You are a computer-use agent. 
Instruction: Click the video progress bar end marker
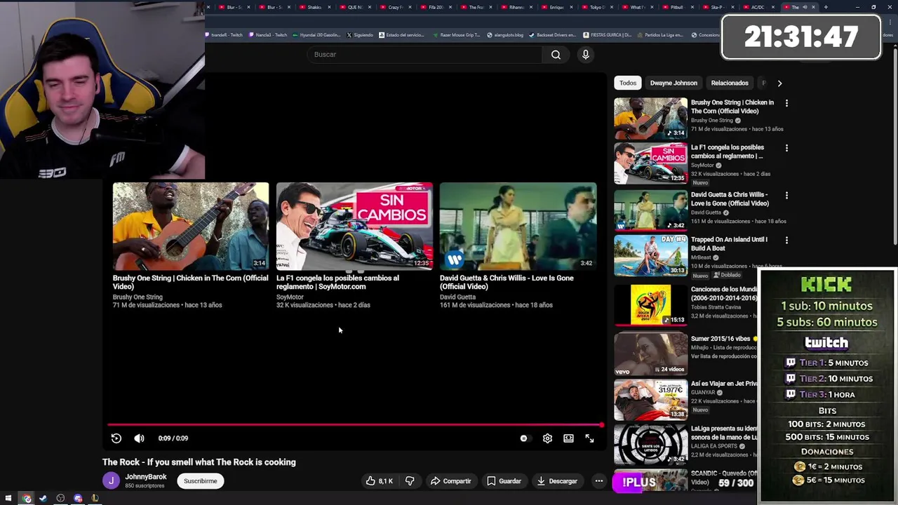tap(601, 425)
